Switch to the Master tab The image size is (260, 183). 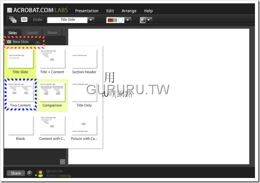coord(52,33)
